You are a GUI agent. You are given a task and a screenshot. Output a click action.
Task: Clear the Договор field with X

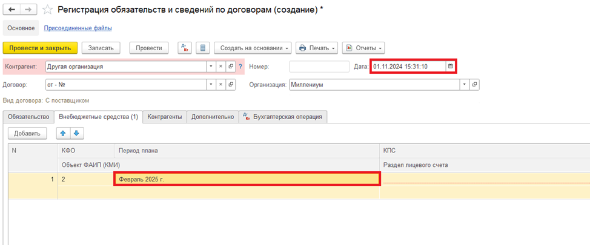pos(221,85)
